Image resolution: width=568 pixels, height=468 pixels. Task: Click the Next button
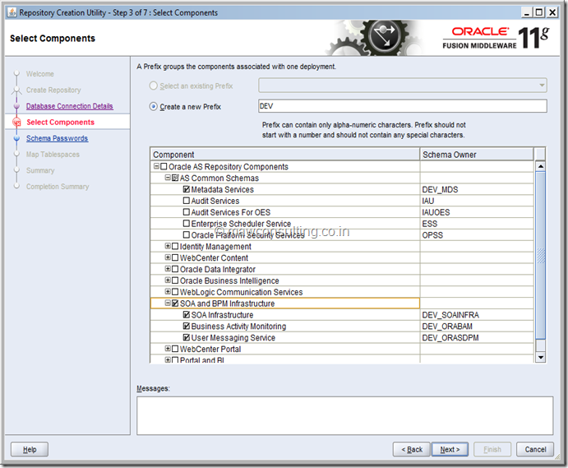[450, 450]
